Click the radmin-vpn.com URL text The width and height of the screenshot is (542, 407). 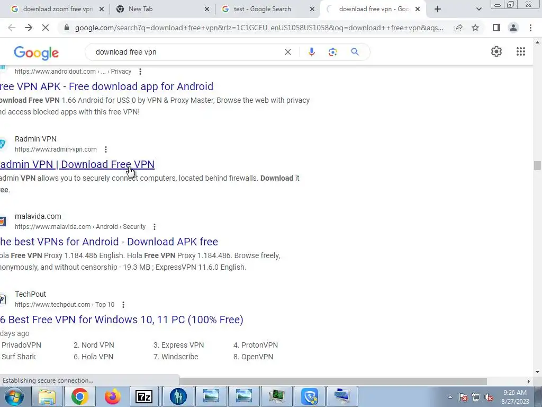coord(56,149)
